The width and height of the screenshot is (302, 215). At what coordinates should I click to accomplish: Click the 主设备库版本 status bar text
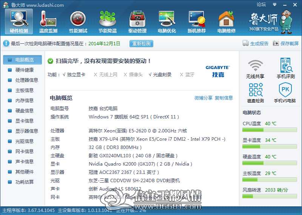85,210
